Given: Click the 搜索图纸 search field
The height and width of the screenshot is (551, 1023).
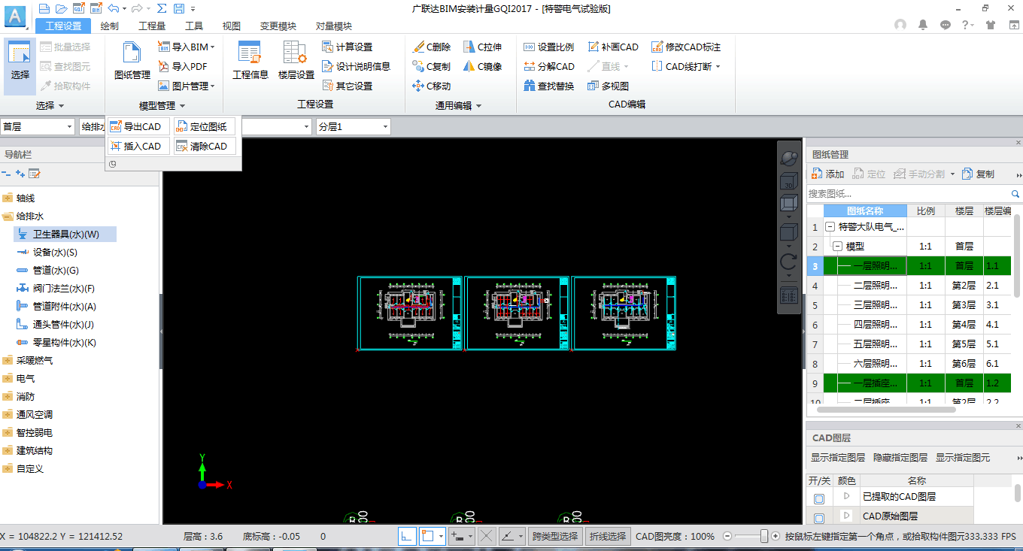Looking at the screenshot, I should (x=909, y=194).
